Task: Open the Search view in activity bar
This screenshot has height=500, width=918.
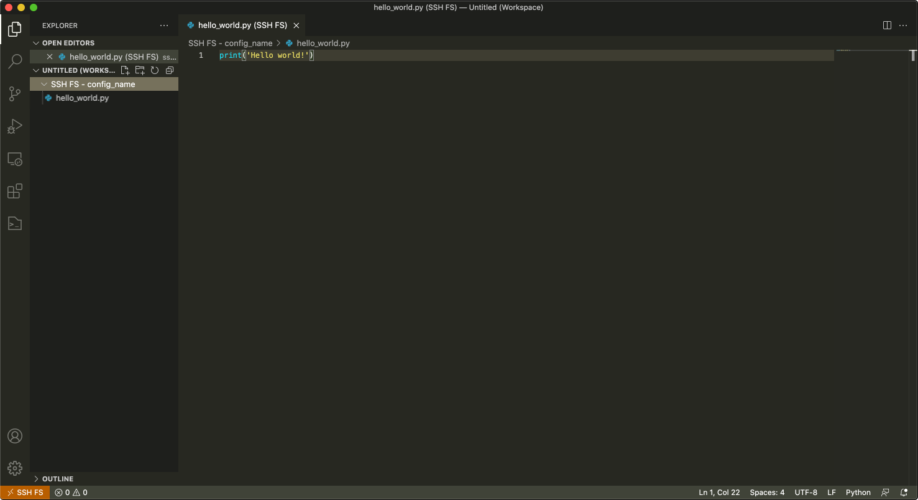Action: click(15, 61)
